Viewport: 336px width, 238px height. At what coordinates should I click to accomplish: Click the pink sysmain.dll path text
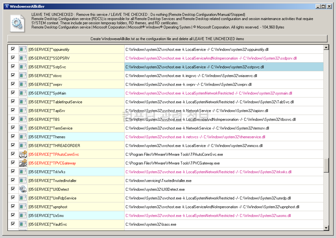pos(209,93)
